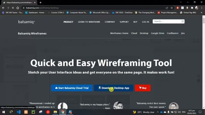Open a new tab with the plus button
The image size is (205, 115).
41,3
